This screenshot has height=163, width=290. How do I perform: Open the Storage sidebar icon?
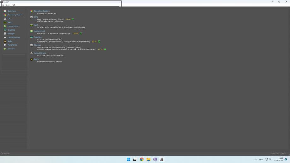pos(5,34)
